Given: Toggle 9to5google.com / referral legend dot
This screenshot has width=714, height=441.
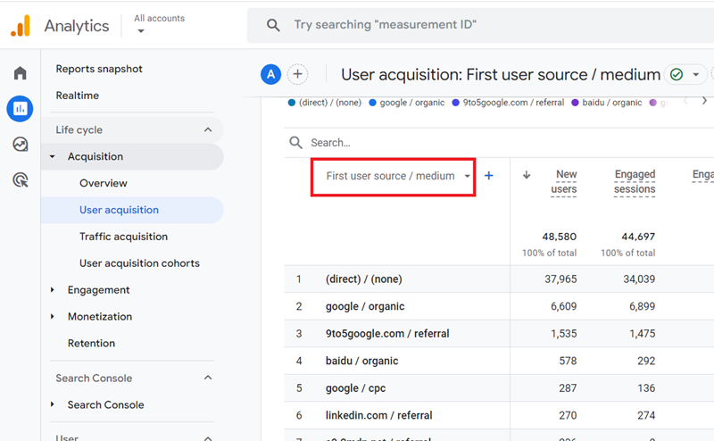Looking at the screenshot, I should point(455,103).
